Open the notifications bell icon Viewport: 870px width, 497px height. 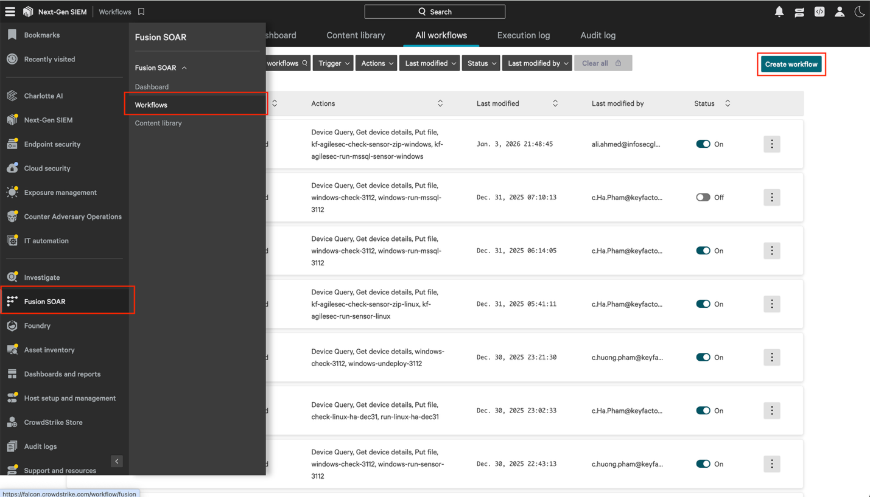779,11
